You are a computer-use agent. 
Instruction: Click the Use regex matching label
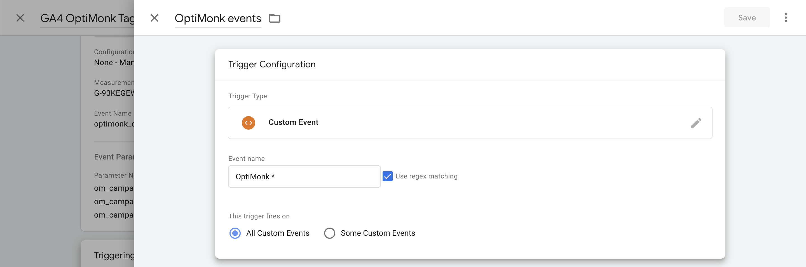click(426, 176)
